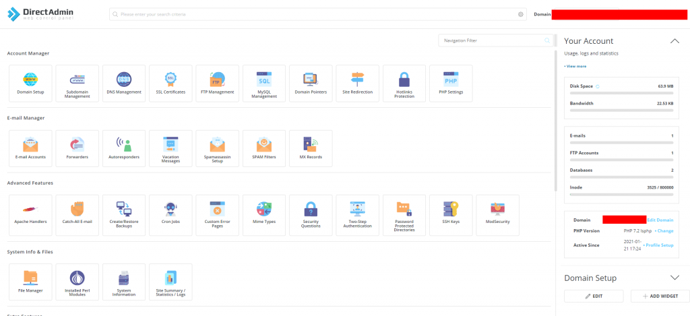Refresh Disk Space usage icon
The width and height of the screenshot is (690, 316).
(598, 86)
